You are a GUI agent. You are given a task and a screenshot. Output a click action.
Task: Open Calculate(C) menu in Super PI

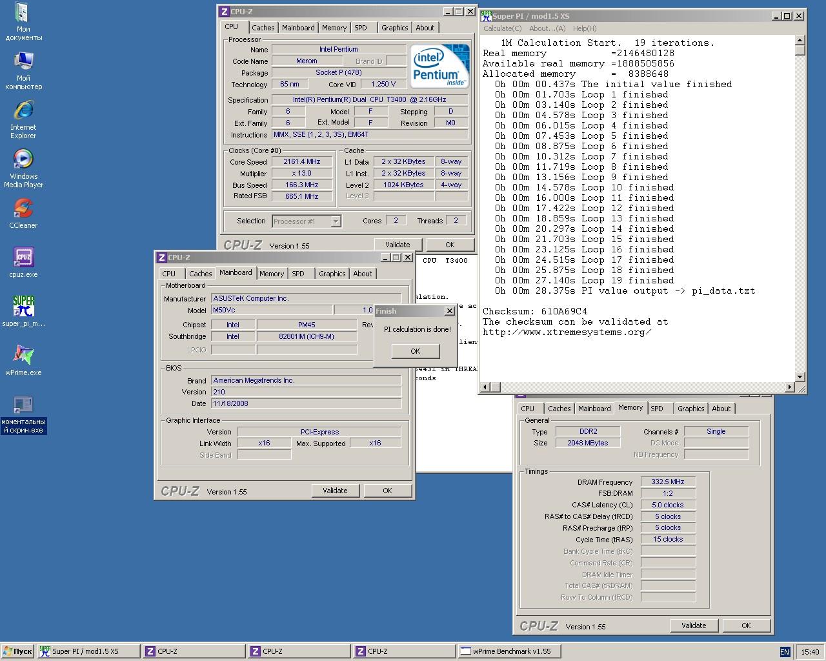point(503,28)
